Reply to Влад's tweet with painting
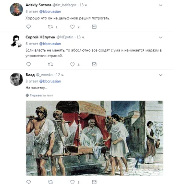Image resolution: width=173 pixels, height=185 pixels. [x=28, y=182]
